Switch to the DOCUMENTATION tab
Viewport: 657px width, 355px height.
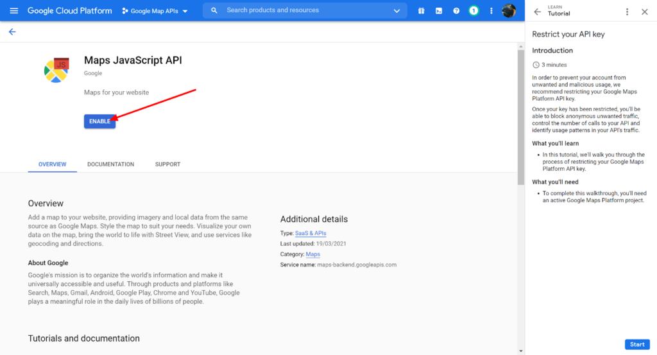110,164
